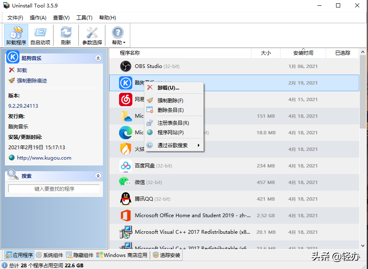Select the OBS Studio row name
The height and width of the screenshot is (269, 368).
pyautogui.click(x=157, y=66)
